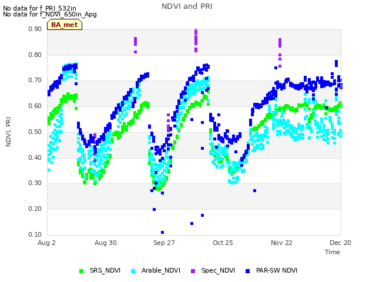The image size is (376, 282).
Task: Click the 'No data for f_PRI_532in' message
Action: point(39,8)
